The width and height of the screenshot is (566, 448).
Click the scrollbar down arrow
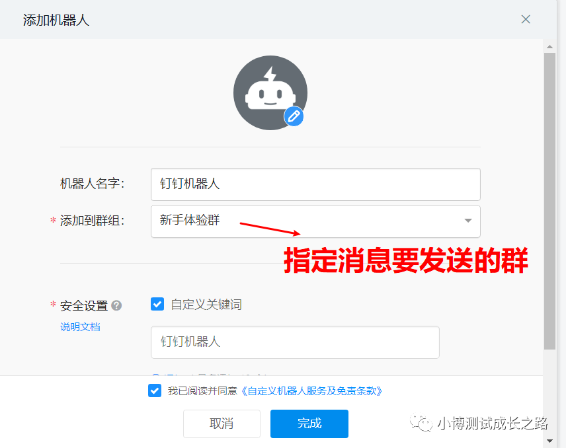(549, 441)
